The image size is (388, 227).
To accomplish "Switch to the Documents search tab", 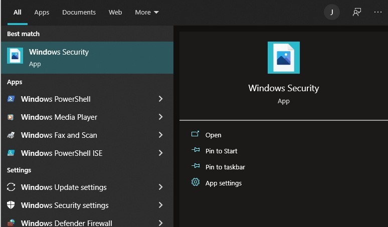I will click(x=79, y=13).
